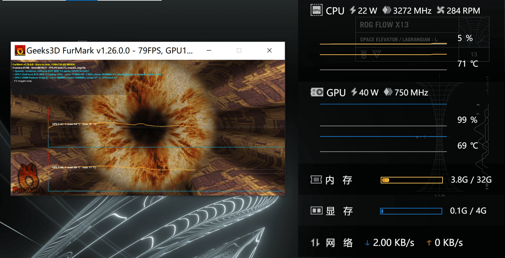505x258 pixels.
Task: Click the CPU frequency value 3272 MHz
Action: (412, 11)
